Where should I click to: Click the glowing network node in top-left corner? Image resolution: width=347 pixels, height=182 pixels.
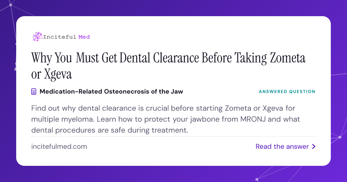pos(11,5)
